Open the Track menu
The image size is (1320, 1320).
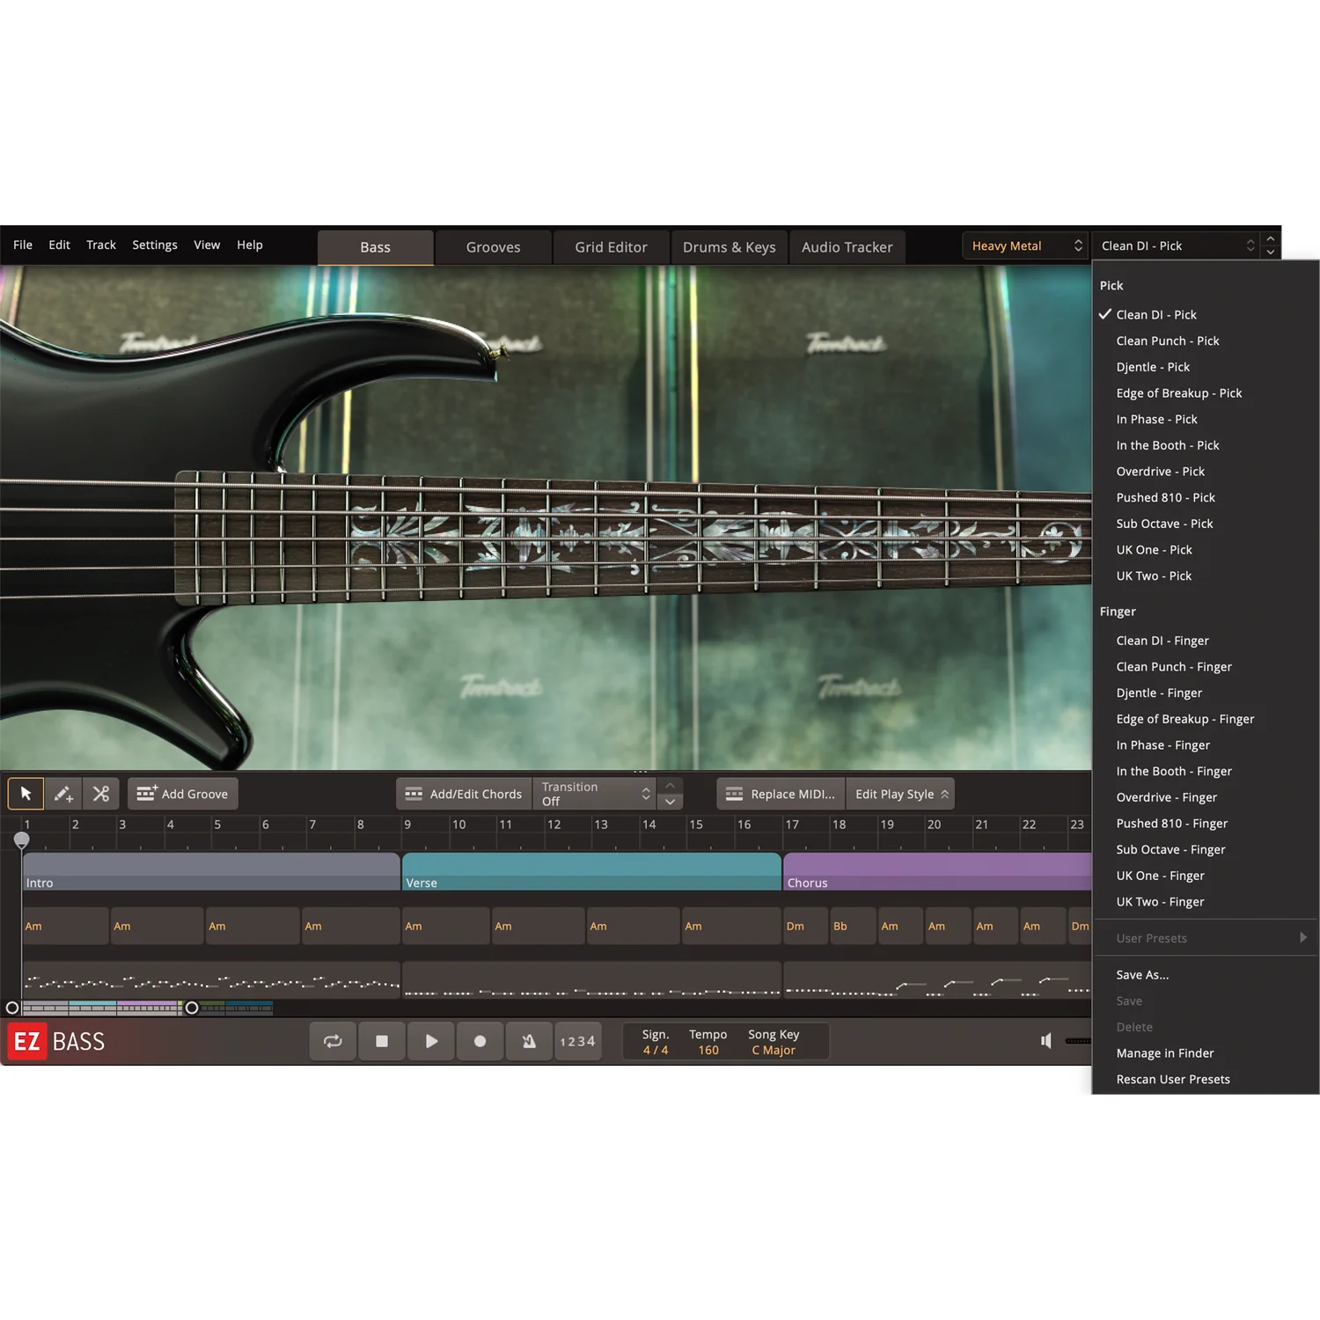coord(101,245)
